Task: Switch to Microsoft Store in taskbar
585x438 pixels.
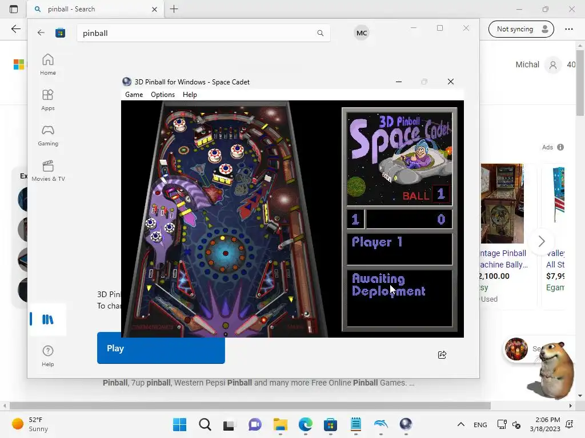Action: click(x=331, y=424)
